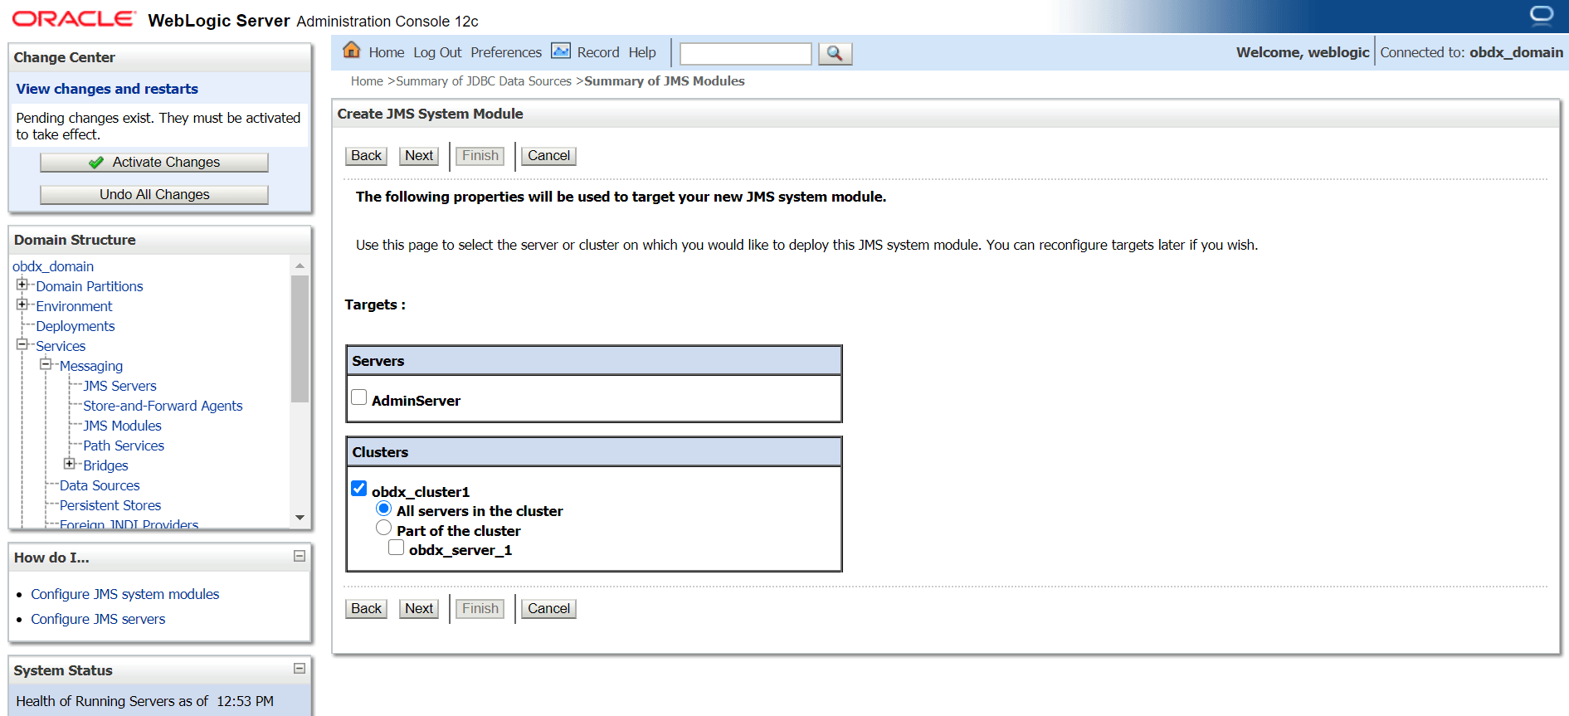This screenshot has width=1569, height=716.
Task: Collapse the Messaging tree node
Action: pyautogui.click(x=46, y=364)
